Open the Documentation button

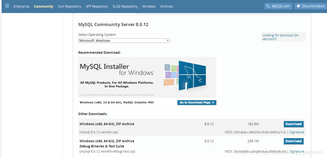click(310, 6)
